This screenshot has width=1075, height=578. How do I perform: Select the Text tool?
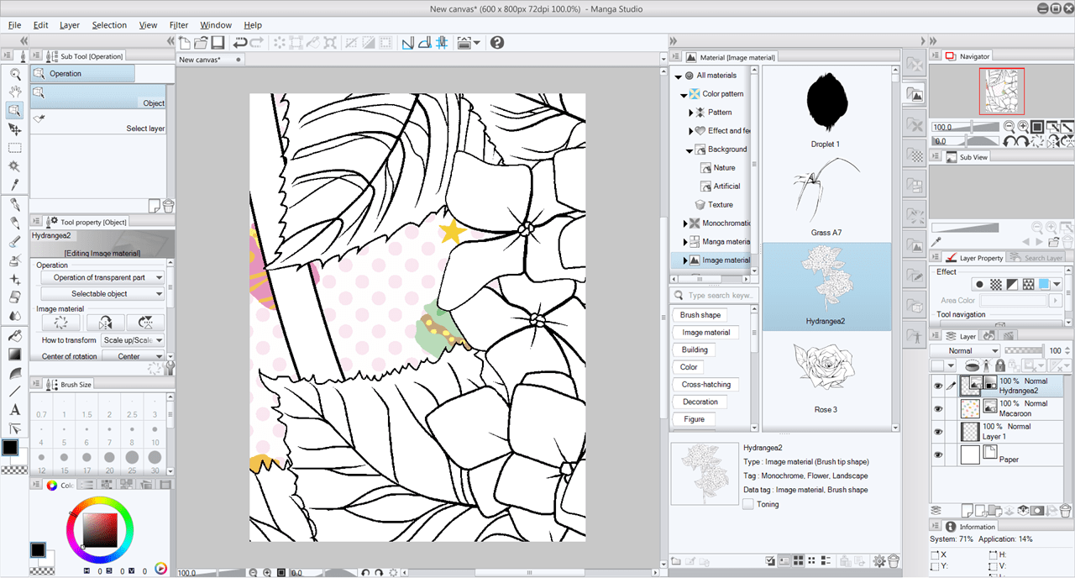click(14, 410)
